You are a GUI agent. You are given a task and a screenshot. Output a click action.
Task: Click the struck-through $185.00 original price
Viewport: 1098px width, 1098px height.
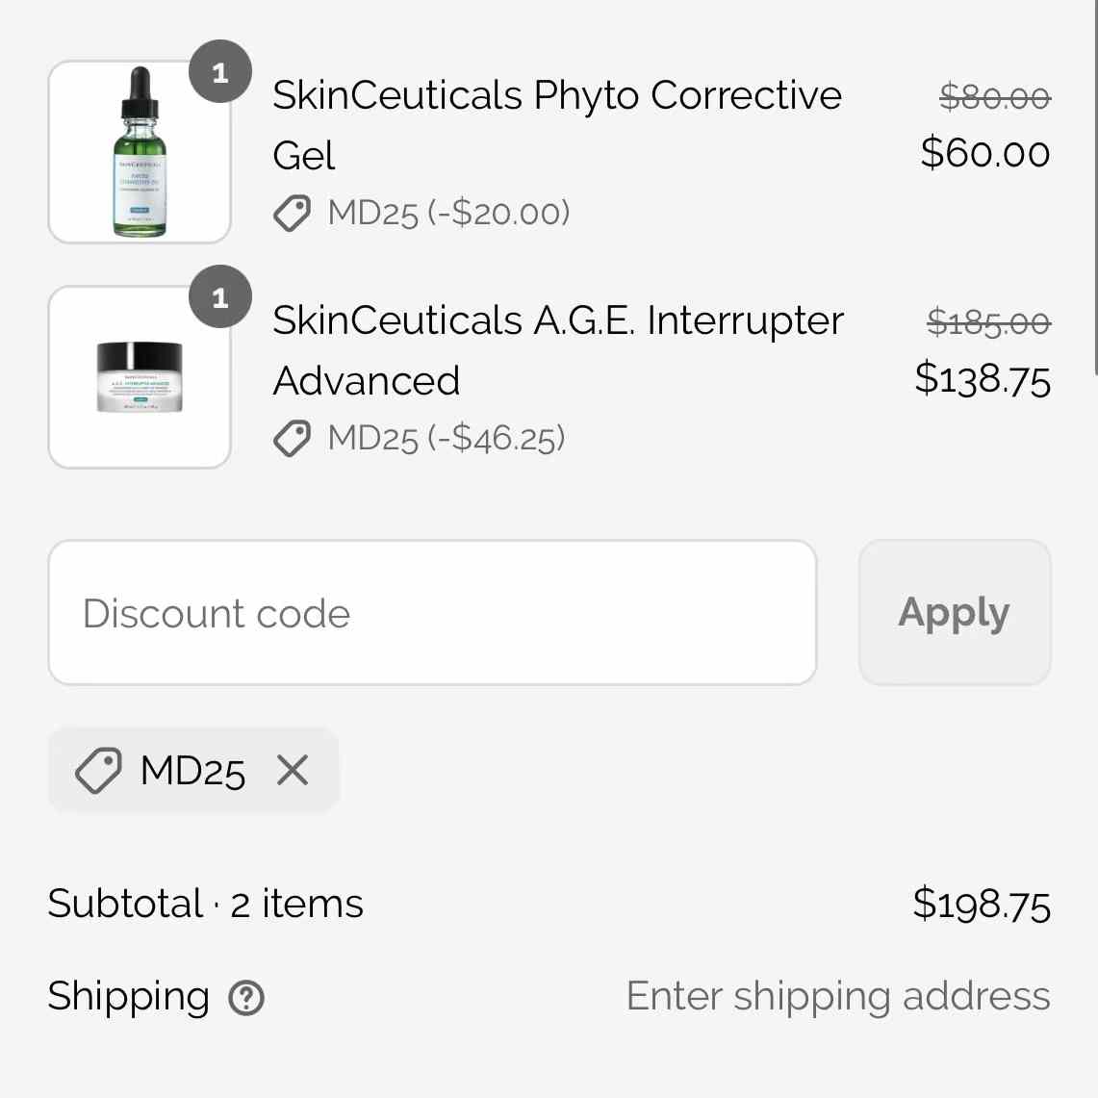[x=988, y=322]
